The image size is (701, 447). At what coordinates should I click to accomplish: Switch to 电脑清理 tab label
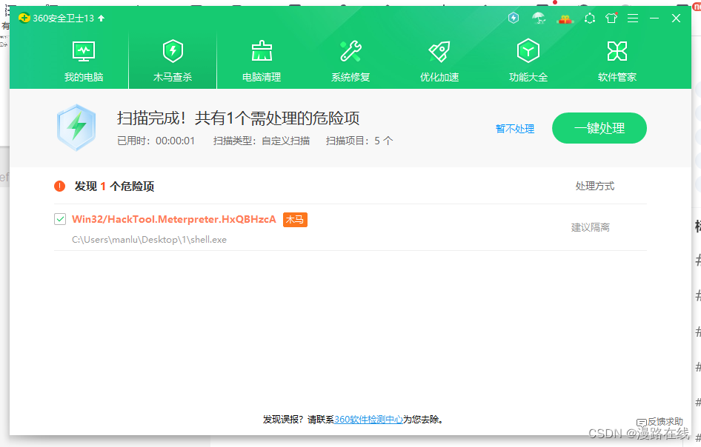tap(262, 77)
